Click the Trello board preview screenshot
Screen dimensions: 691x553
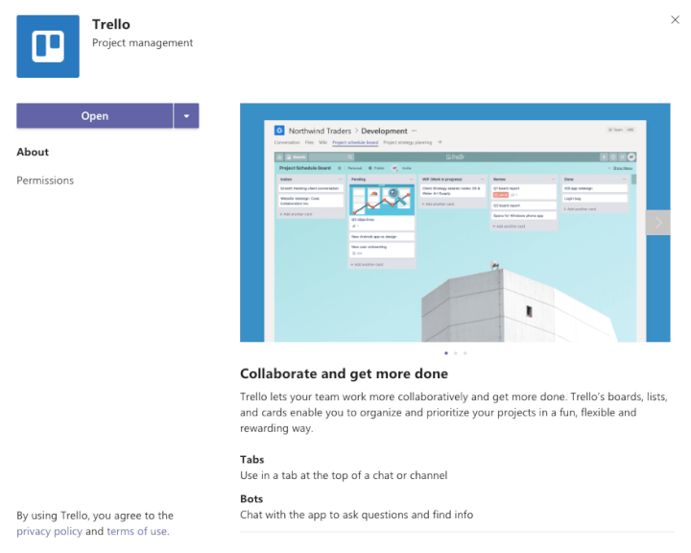click(455, 223)
